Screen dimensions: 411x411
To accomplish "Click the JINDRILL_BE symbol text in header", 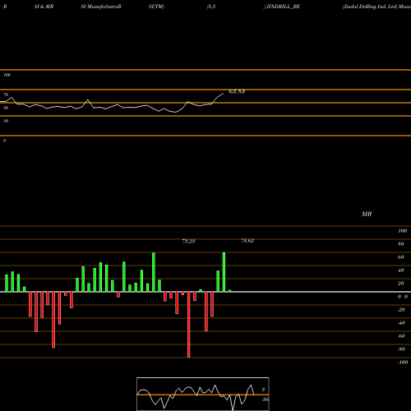I will [x=284, y=7].
